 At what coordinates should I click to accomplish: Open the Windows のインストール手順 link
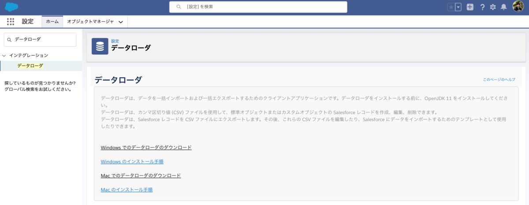click(132, 162)
